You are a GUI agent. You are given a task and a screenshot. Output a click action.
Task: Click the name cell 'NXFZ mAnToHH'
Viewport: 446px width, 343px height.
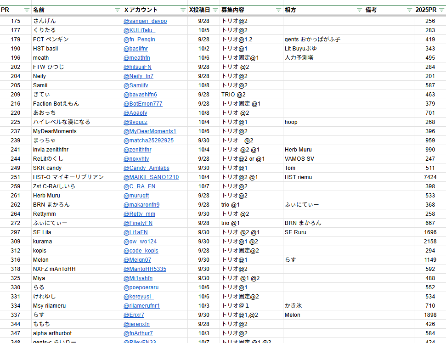[x=77, y=269]
